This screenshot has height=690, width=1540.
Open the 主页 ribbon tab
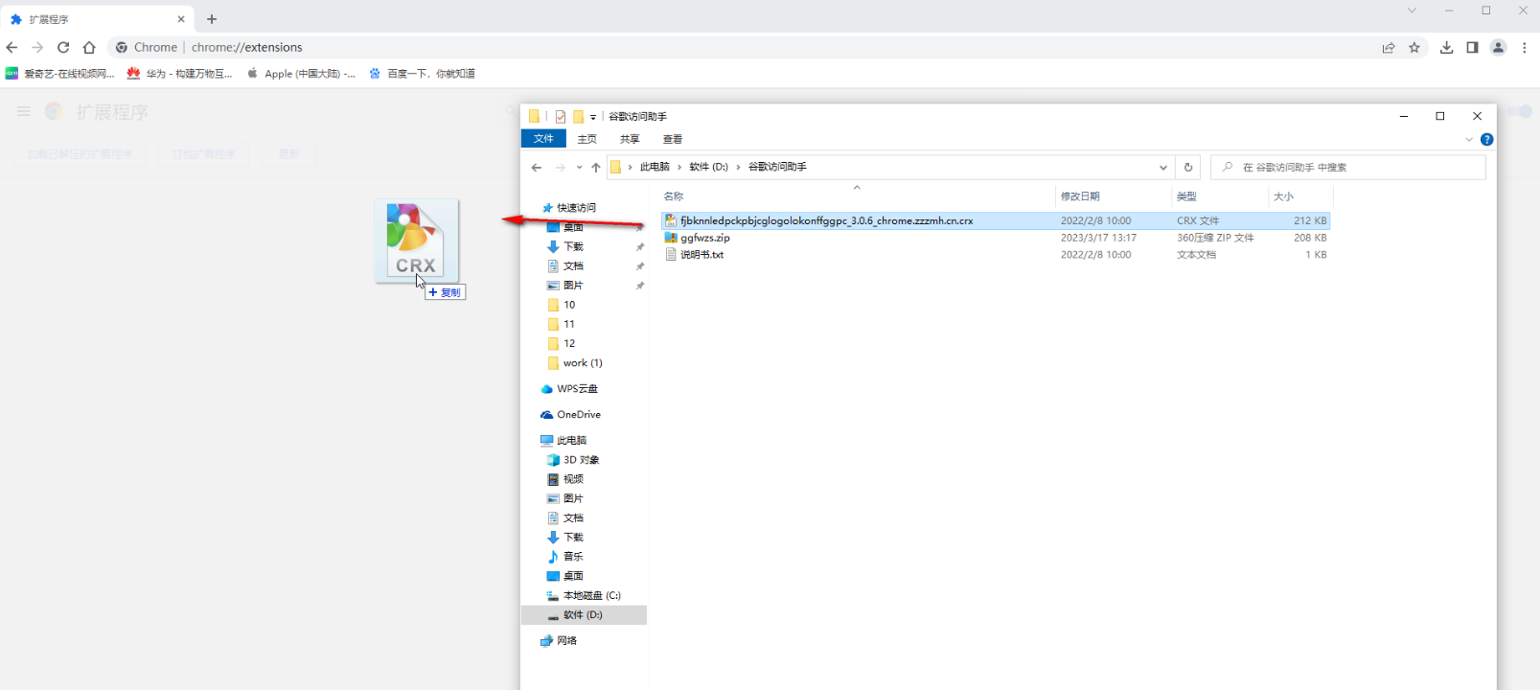click(x=587, y=139)
